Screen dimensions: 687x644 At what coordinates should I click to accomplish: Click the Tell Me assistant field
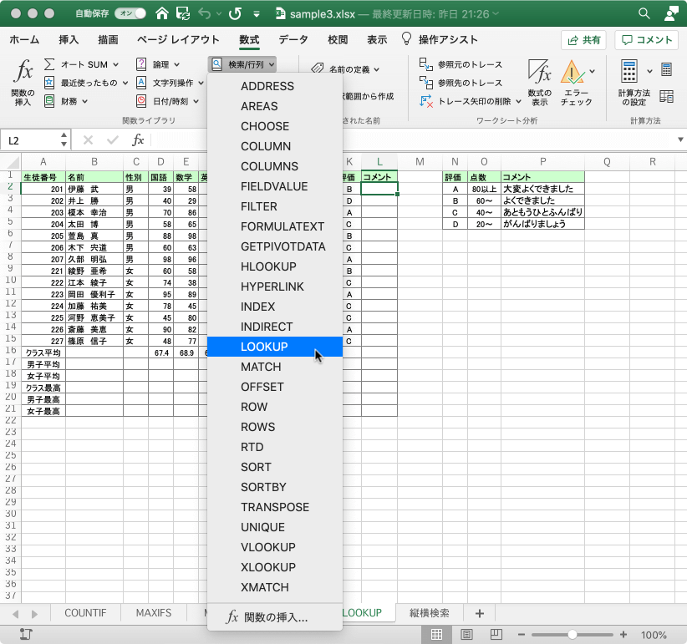tap(440, 40)
